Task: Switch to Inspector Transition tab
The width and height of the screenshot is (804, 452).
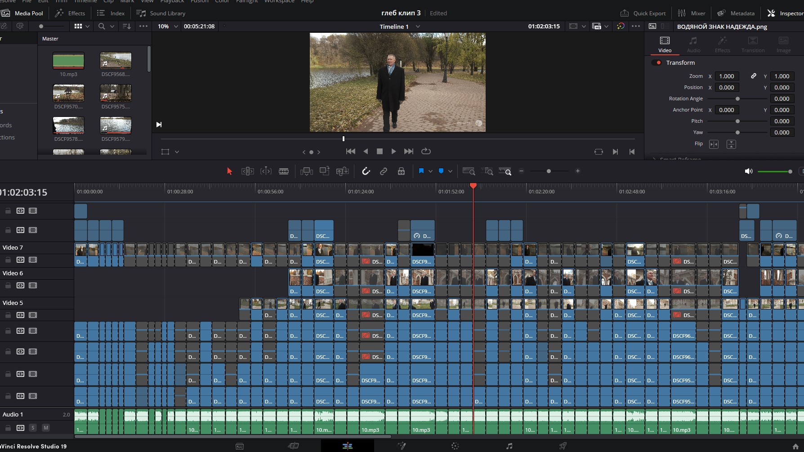Action: pos(753,45)
